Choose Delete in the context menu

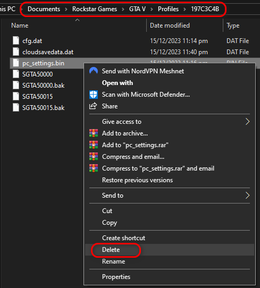170,250
